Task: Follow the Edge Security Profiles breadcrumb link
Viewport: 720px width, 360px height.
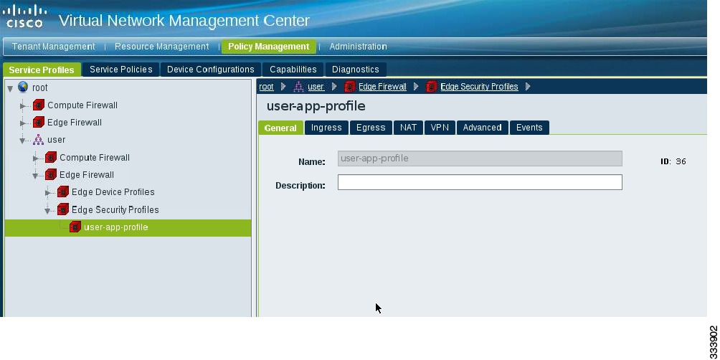Action: click(x=479, y=86)
